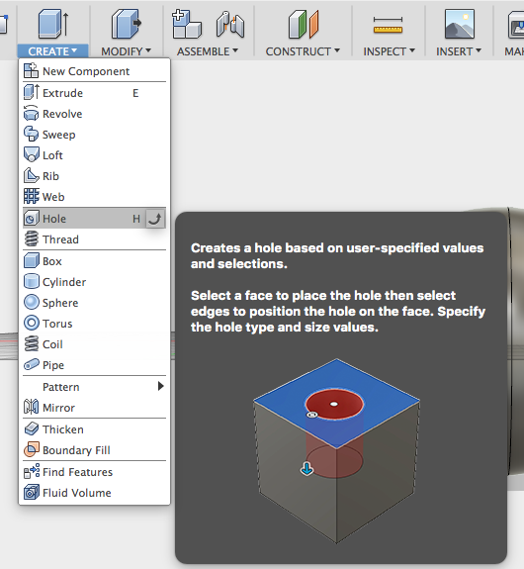Choose Fluid Volume from the Create menu
This screenshot has width=524, height=569.
(x=94, y=493)
